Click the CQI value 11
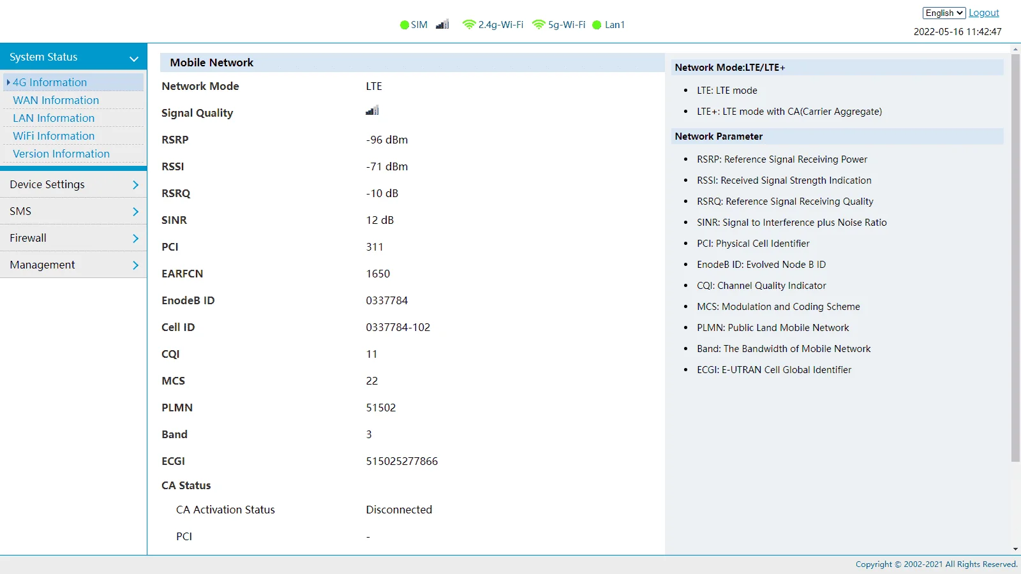This screenshot has height=574, width=1021. [371, 354]
